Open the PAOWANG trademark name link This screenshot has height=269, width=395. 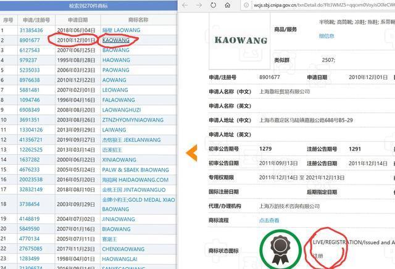tap(116, 70)
